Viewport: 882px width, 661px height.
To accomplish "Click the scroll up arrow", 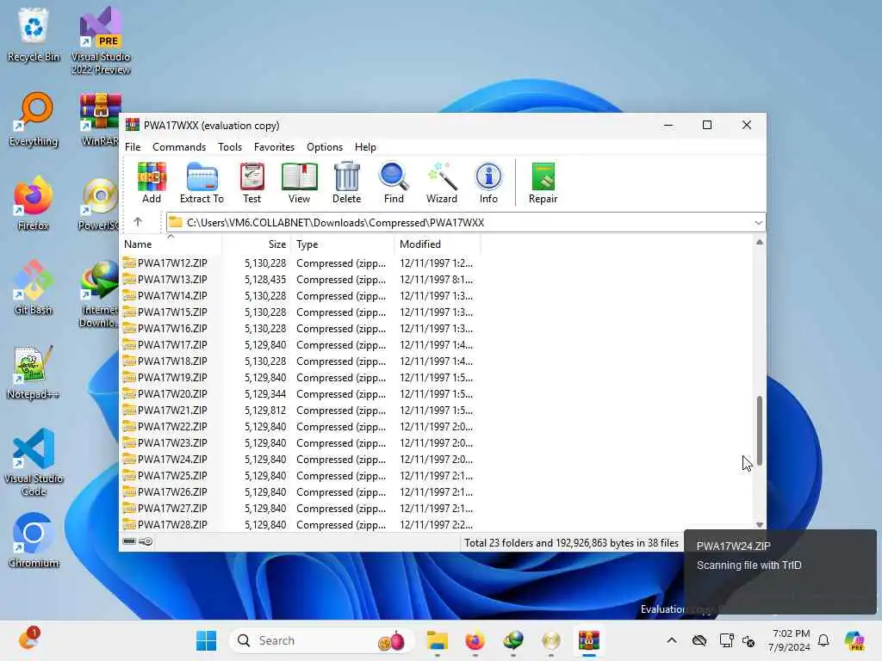I will 760,242.
